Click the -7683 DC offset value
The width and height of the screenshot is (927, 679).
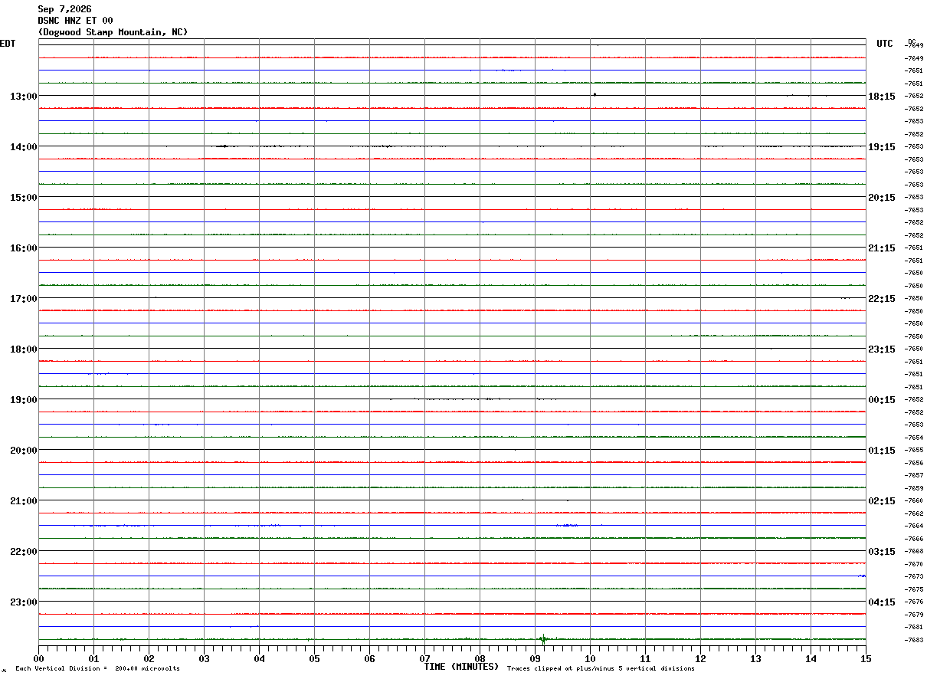[x=913, y=640]
